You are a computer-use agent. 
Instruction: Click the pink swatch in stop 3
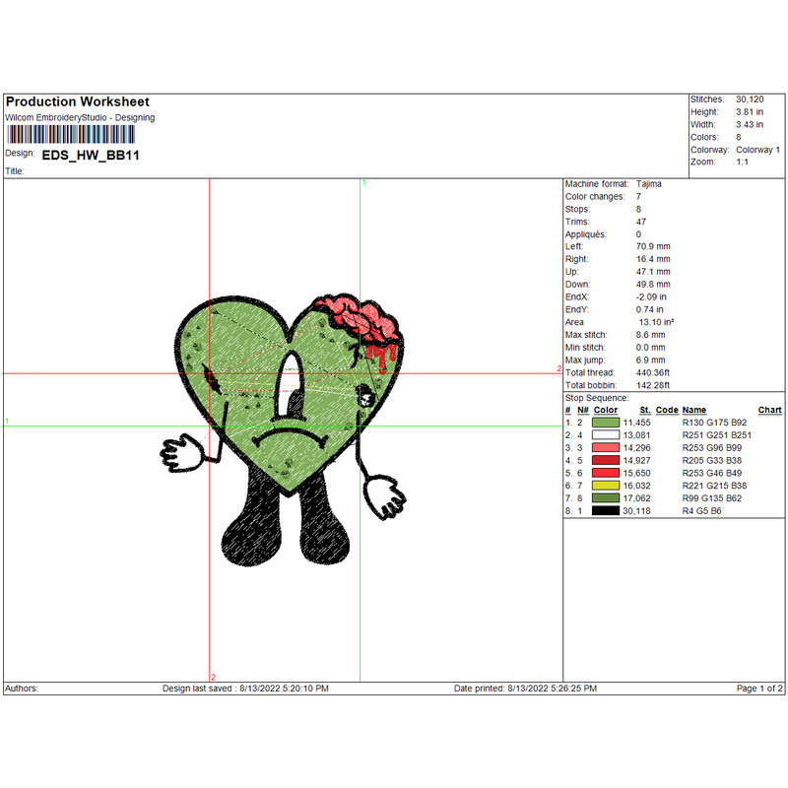click(x=606, y=447)
